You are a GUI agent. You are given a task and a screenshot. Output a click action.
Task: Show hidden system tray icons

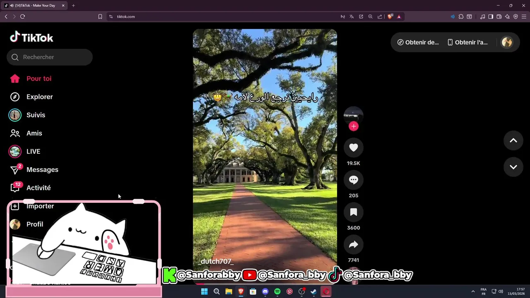473,292
